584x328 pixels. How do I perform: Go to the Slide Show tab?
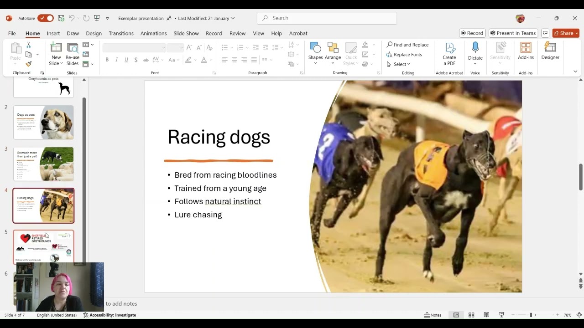pyautogui.click(x=186, y=33)
